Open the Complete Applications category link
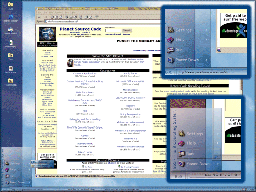 pos(85,73)
